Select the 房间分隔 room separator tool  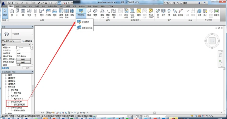point(126,13)
